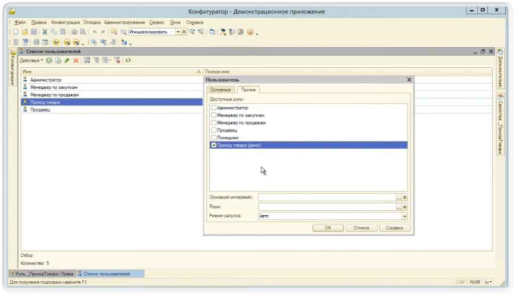Open the Инициализировать search combo box arrow
The image size is (517, 297).
coord(178,32)
